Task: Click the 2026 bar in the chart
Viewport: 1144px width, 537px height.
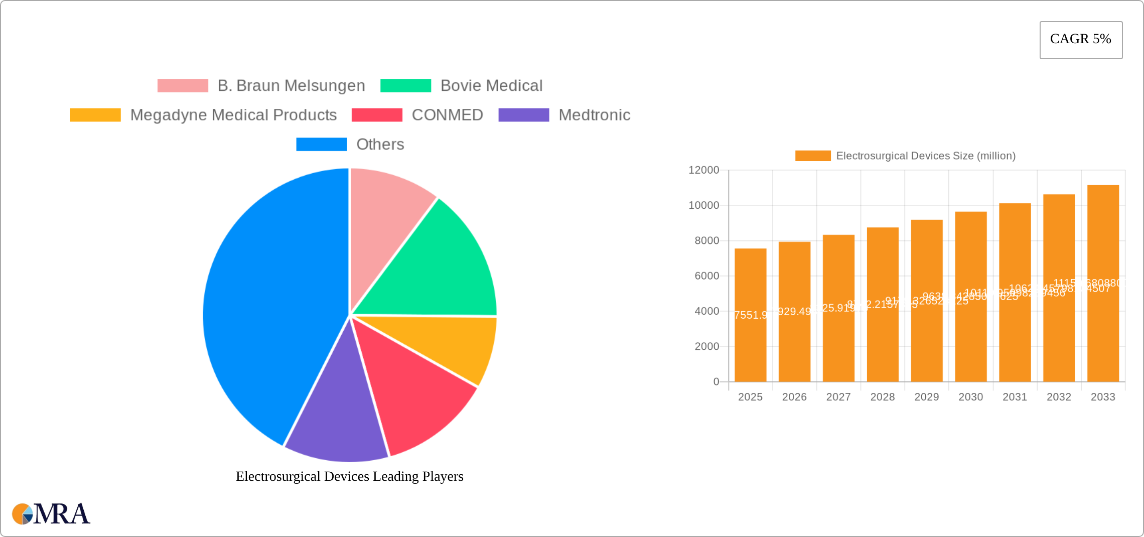Action: [794, 312]
